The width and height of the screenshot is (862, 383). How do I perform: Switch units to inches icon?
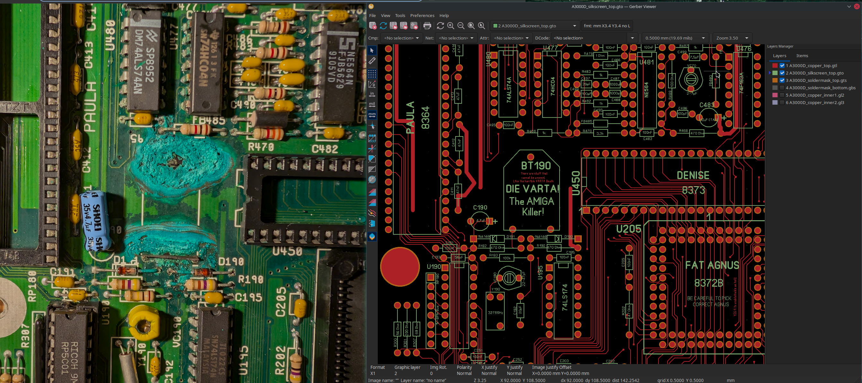(372, 94)
